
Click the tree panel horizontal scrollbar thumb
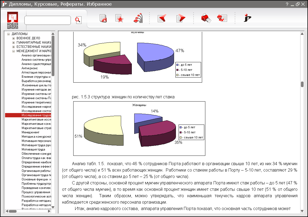pos(13,211)
